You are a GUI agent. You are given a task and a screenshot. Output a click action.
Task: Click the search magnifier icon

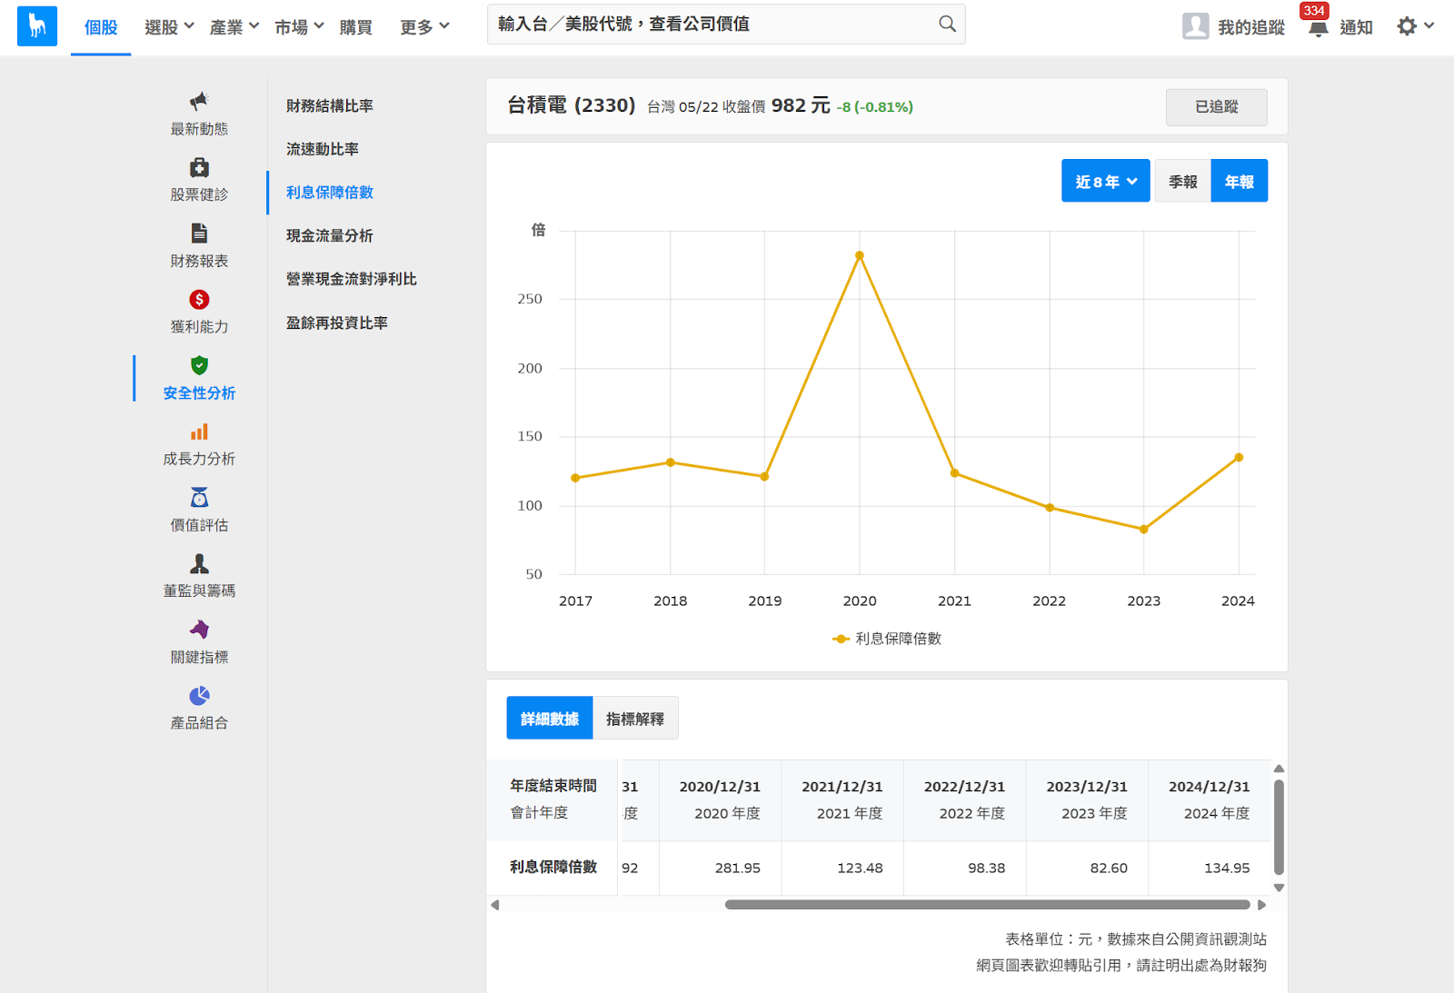coord(947,25)
